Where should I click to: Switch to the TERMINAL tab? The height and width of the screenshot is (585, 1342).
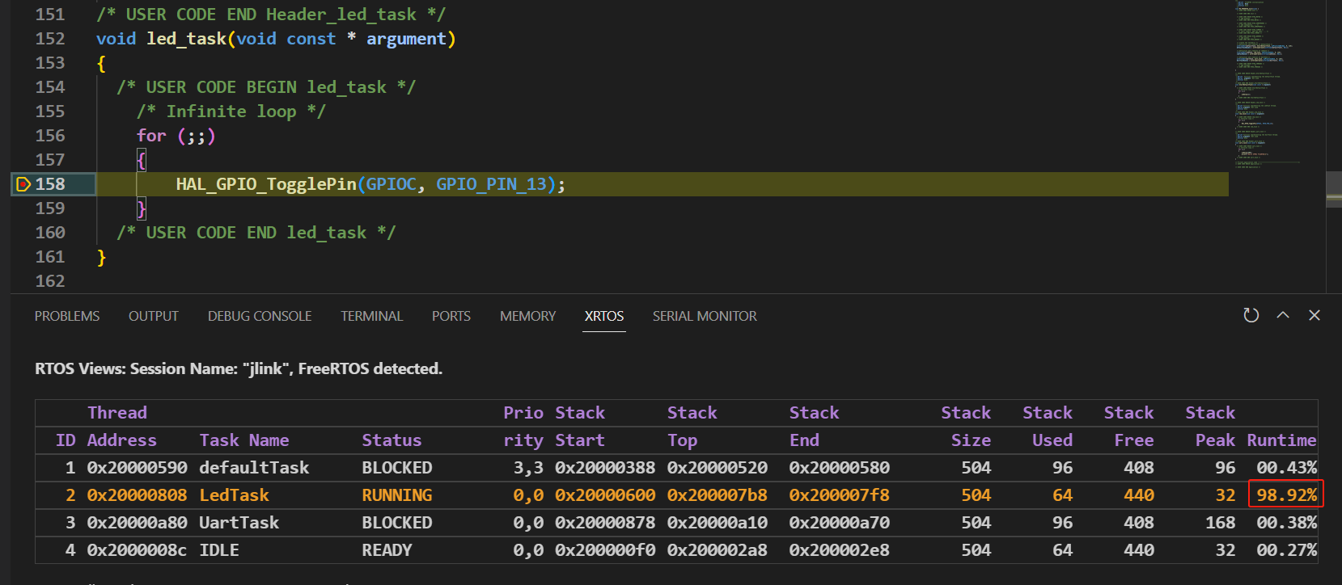371,316
